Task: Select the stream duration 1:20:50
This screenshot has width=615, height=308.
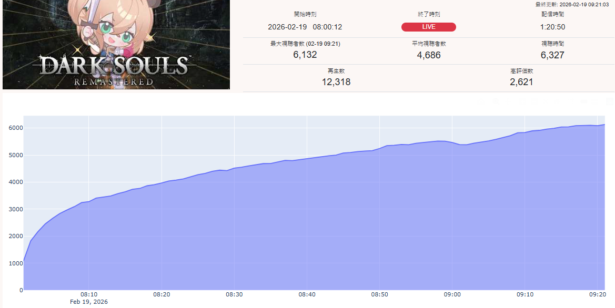Action: click(552, 27)
